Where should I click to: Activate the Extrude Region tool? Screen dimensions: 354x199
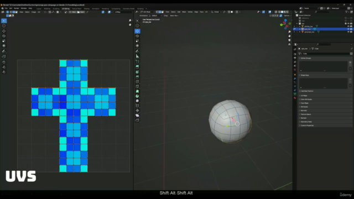pyautogui.click(x=137, y=67)
